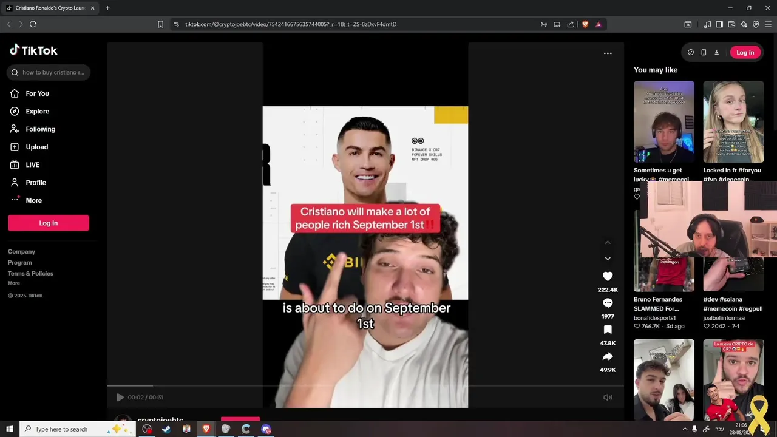Go to the Following page
Viewport: 777px width, 437px height.
click(x=40, y=129)
